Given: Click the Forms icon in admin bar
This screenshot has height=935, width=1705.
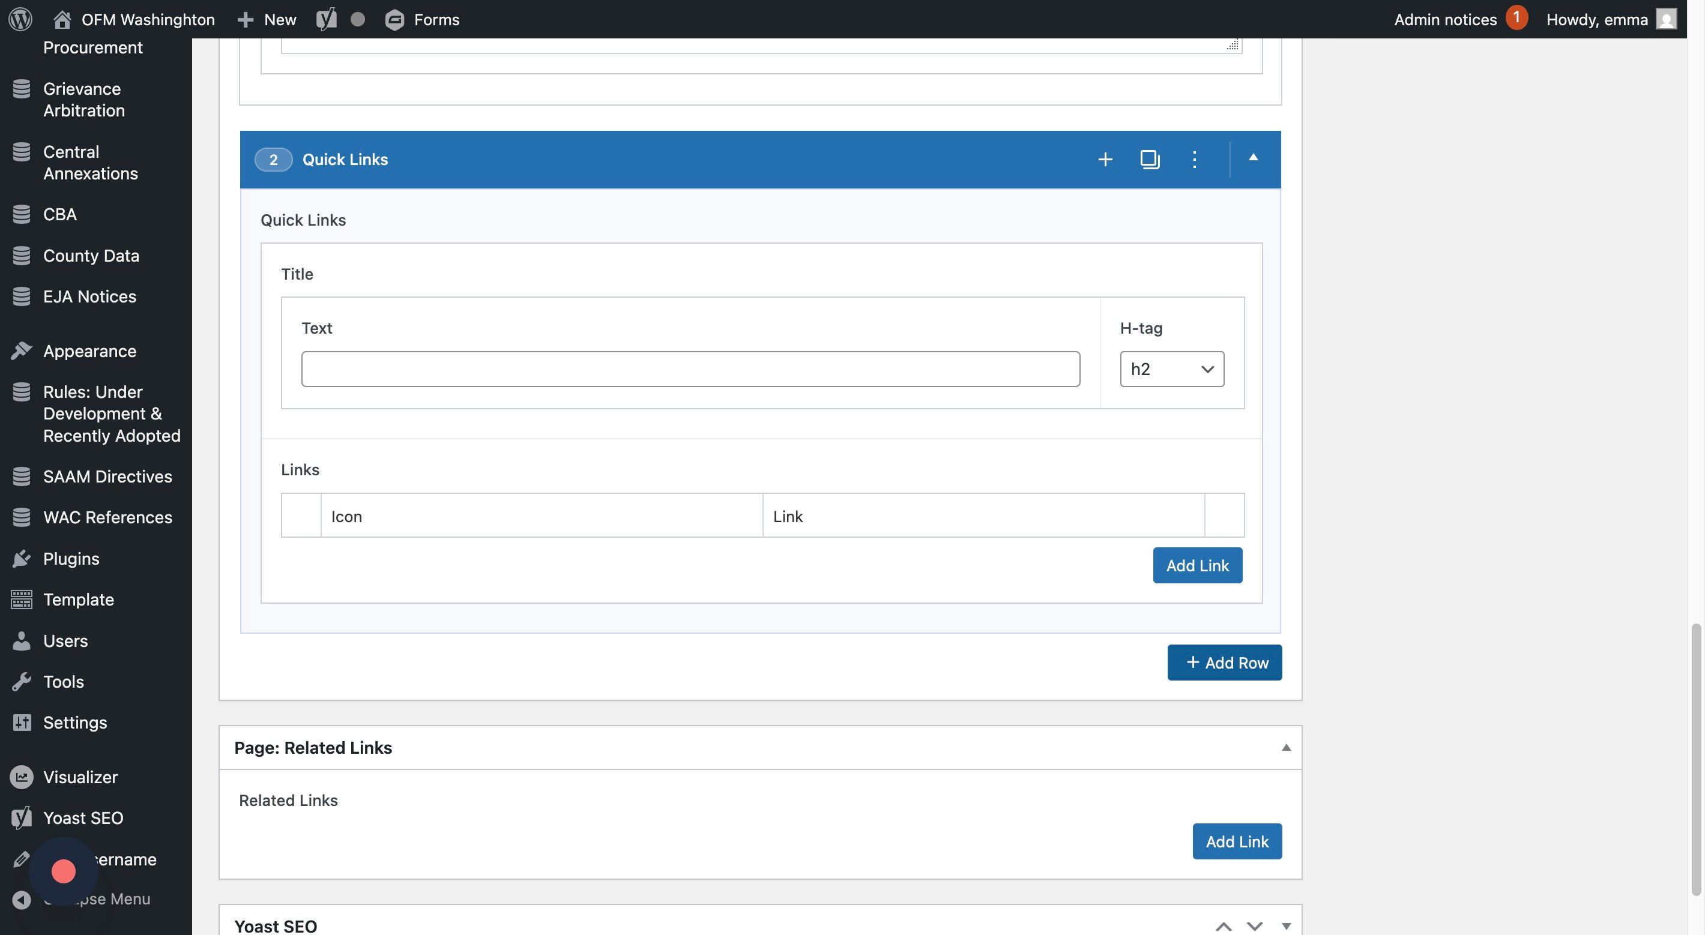Looking at the screenshot, I should pyautogui.click(x=394, y=20).
